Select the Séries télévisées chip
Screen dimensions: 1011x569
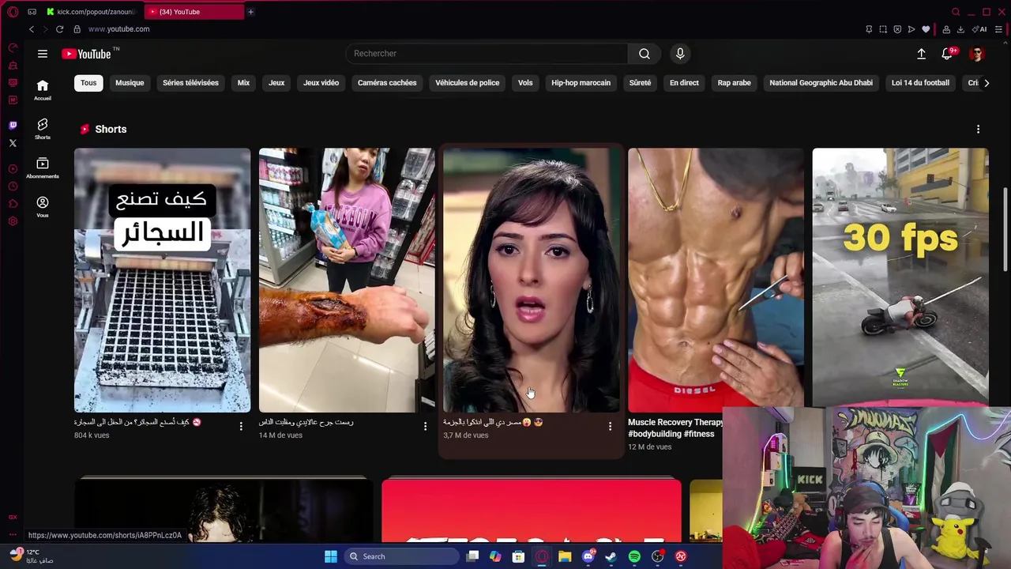(x=190, y=82)
